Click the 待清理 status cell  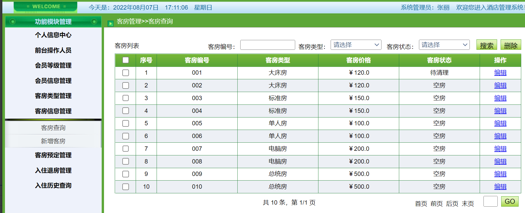pos(439,73)
